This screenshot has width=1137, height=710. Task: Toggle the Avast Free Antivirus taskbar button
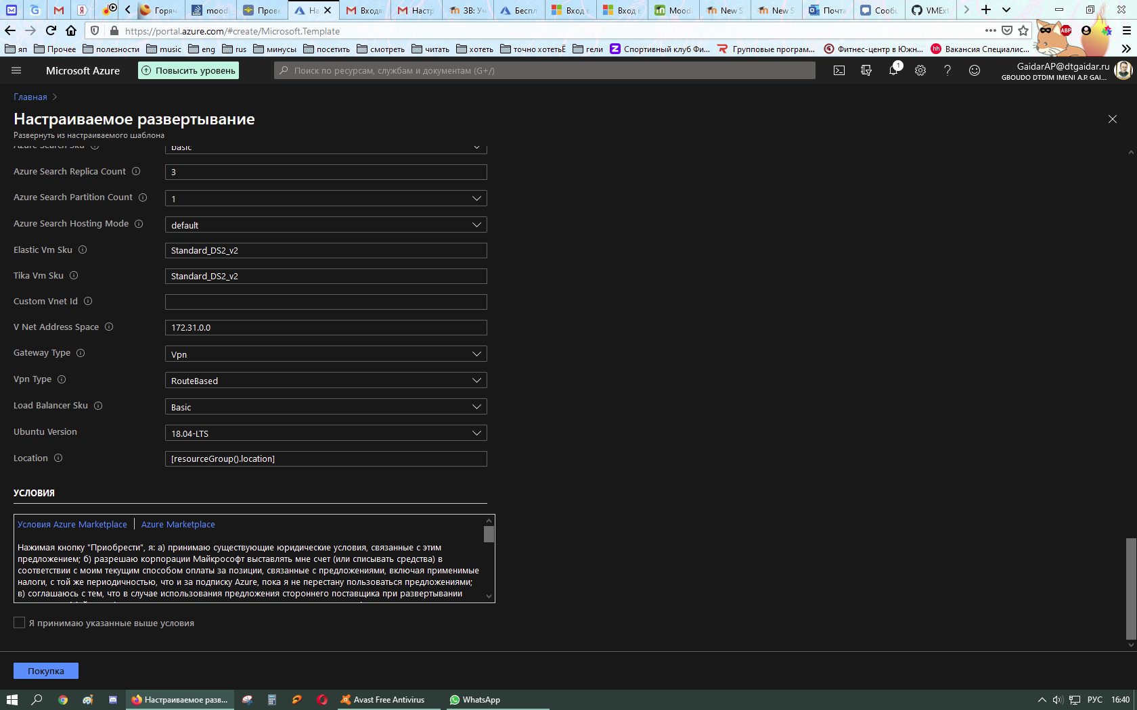[x=382, y=700]
